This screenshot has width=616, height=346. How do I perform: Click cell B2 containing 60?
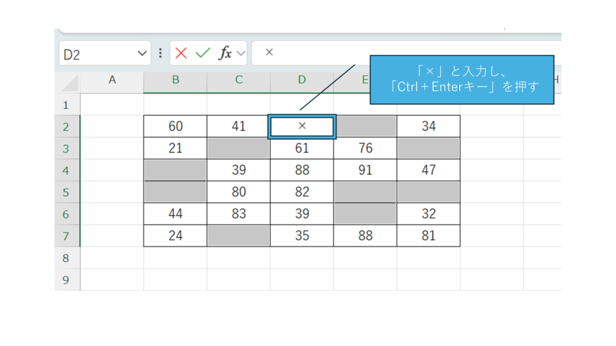tap(175, 127)
